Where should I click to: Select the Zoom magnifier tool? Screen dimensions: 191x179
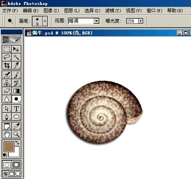click(16, 134)
